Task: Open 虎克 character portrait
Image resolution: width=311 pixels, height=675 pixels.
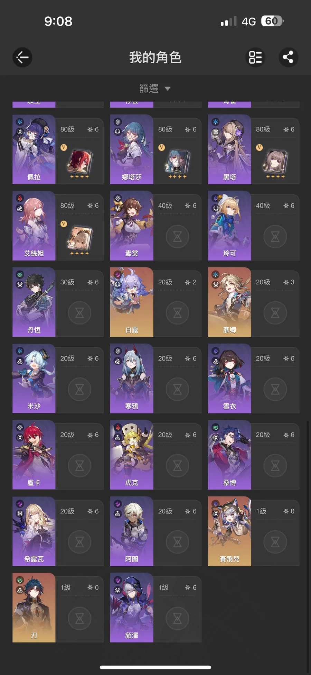Action: pos(132,455)
